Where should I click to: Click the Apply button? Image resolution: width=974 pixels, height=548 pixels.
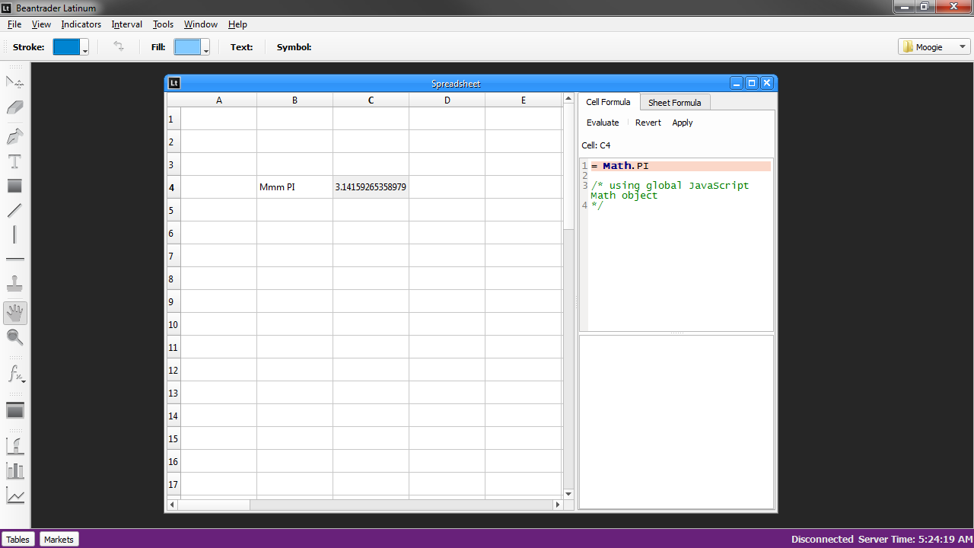point(683,123)
